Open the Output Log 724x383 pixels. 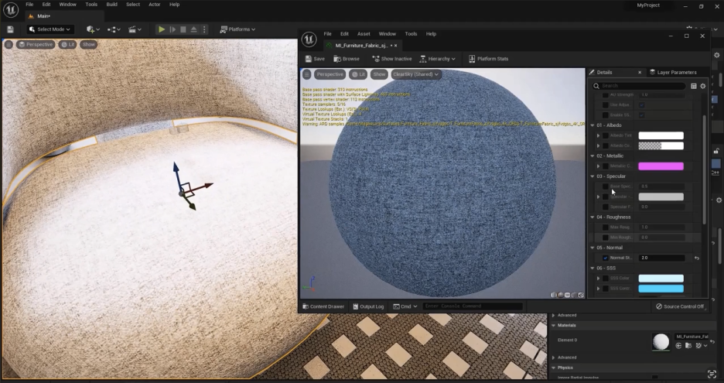pyautogui.click(x=368, y=306)
